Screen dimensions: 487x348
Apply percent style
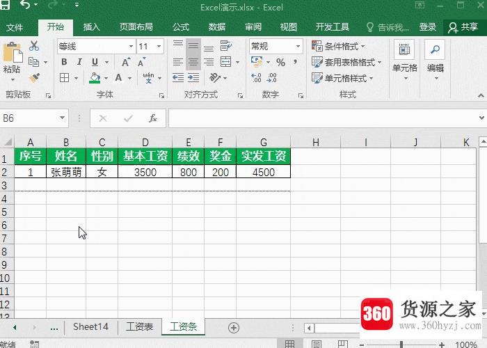(281, 63)
